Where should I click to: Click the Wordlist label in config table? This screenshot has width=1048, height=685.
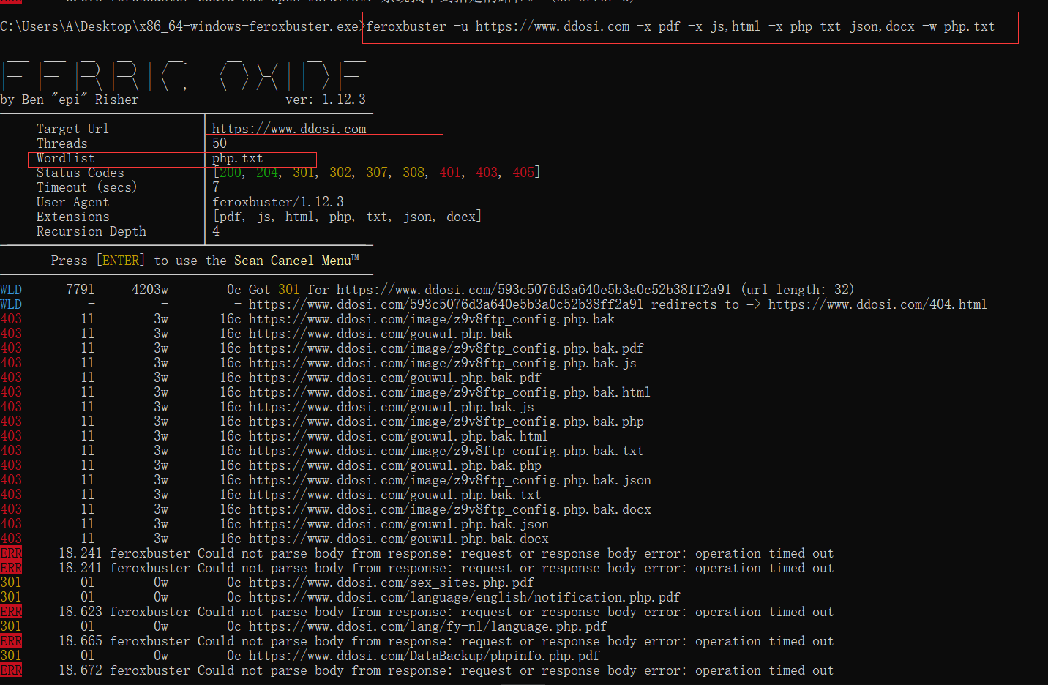[x=65, y=158]
